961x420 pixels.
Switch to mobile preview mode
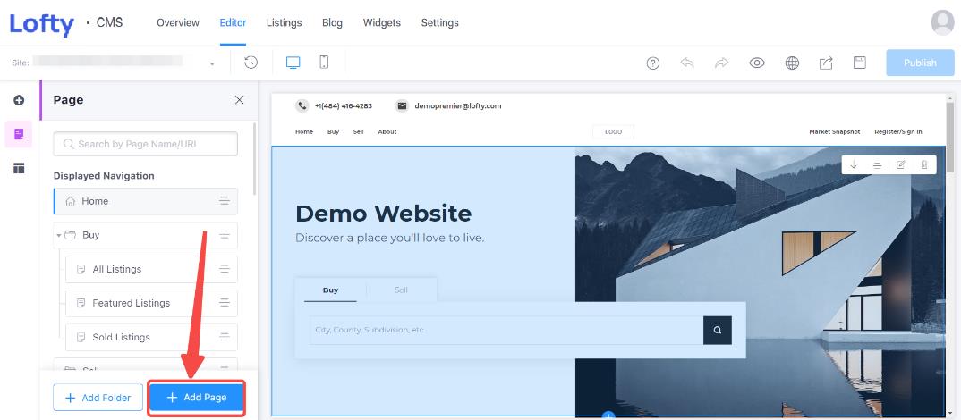pos(324,63)
